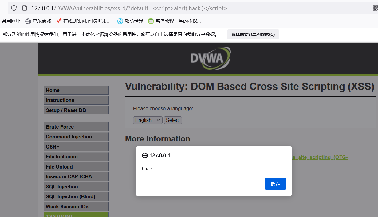Click the red checkmark bookmark favicon
This screenshot has height=217, width=378.
59,21
